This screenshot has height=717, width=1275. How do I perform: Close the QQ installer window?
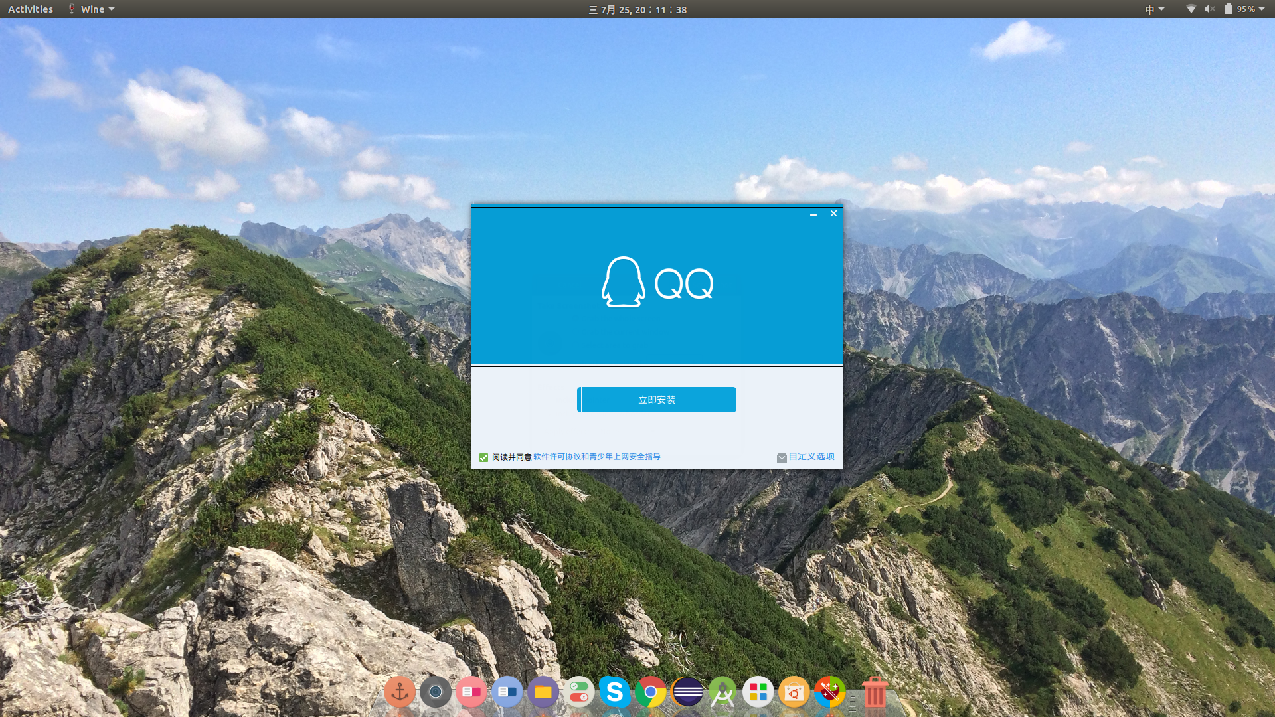833,214
